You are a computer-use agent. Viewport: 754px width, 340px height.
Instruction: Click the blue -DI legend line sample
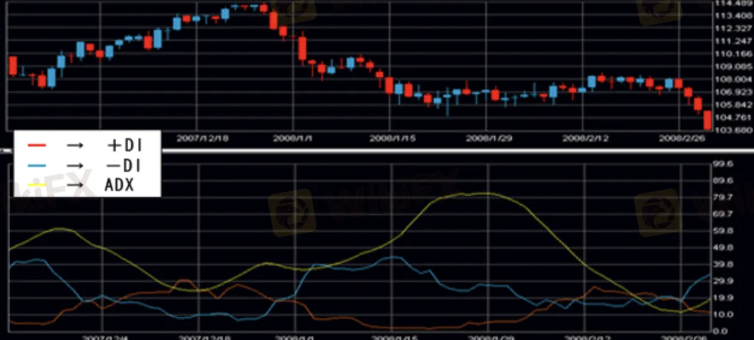(37, 165)
